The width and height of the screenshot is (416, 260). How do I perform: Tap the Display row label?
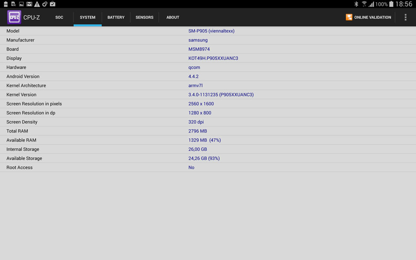[14, 58]
